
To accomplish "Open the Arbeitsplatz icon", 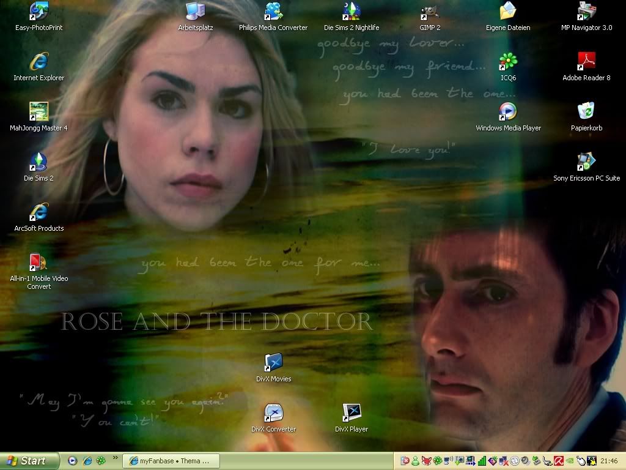I will point(195,17).
